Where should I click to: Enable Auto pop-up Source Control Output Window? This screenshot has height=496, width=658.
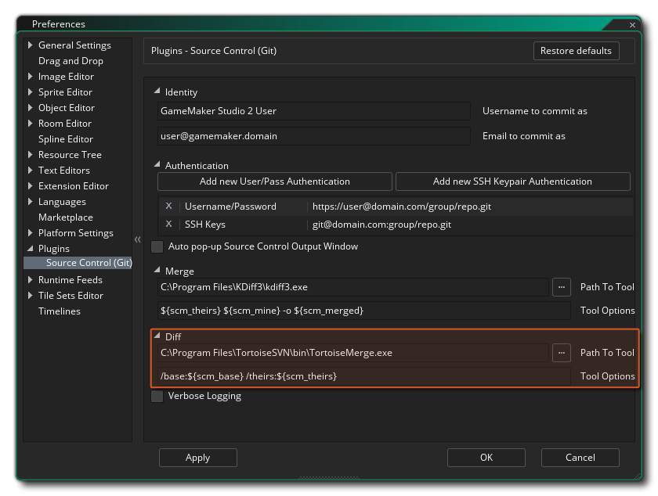point(157,246)
